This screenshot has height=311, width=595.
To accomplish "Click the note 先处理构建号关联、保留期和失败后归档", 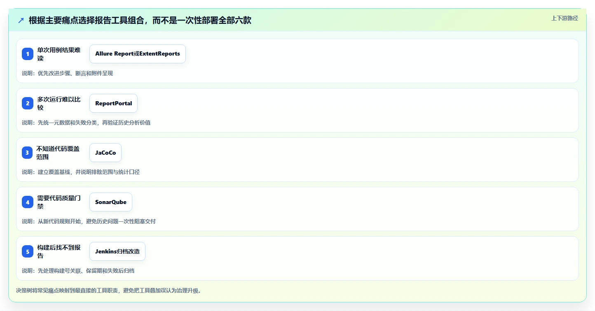I will coord(86,271).
